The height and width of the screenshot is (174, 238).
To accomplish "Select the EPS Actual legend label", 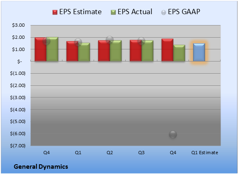I will (135, 12).
